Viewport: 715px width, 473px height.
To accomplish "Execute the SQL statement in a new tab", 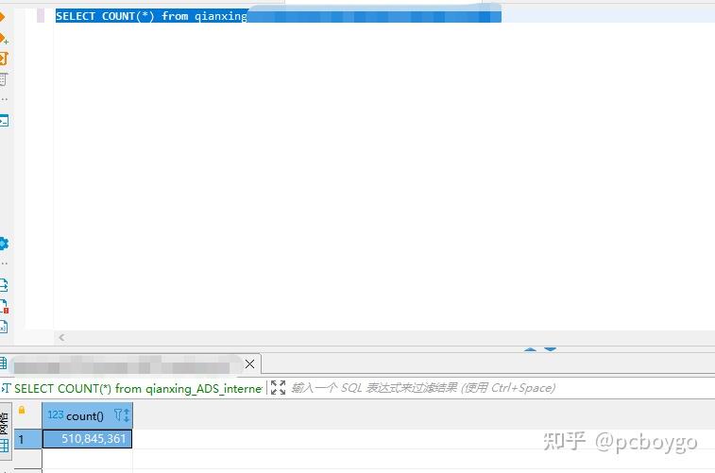I will point(3,39).
